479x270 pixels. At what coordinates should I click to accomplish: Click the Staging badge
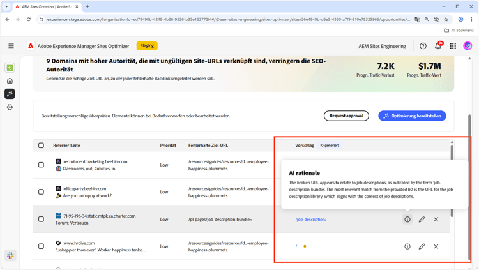coord(147,46)
